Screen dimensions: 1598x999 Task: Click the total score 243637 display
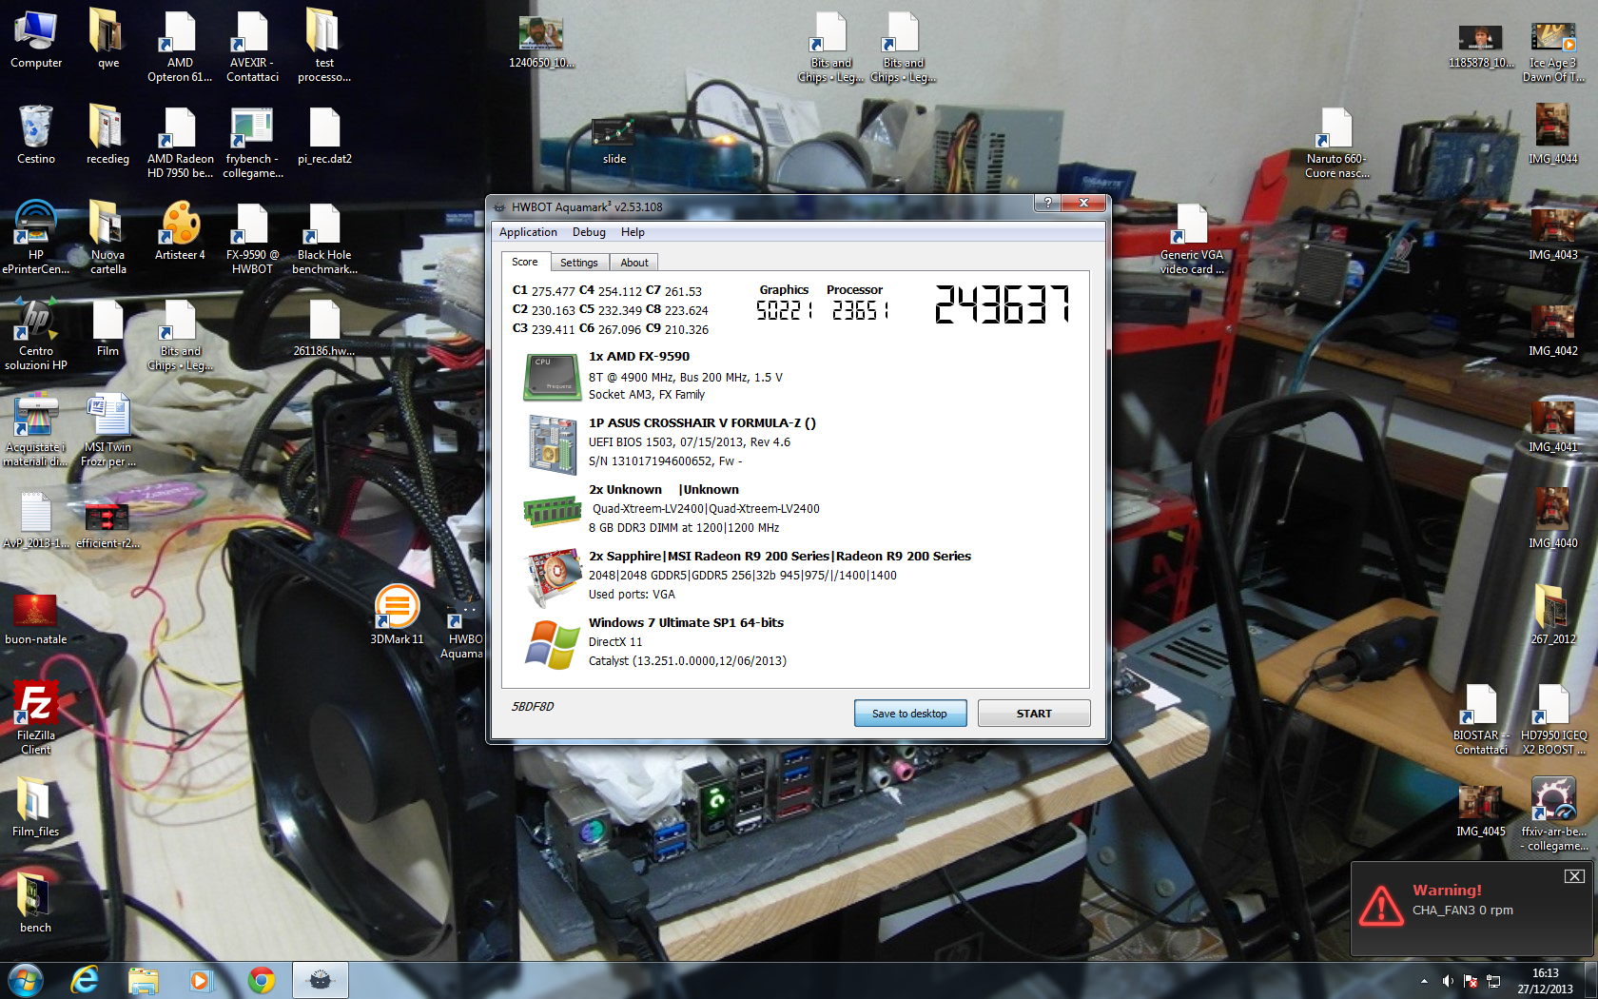[1003, 304]
